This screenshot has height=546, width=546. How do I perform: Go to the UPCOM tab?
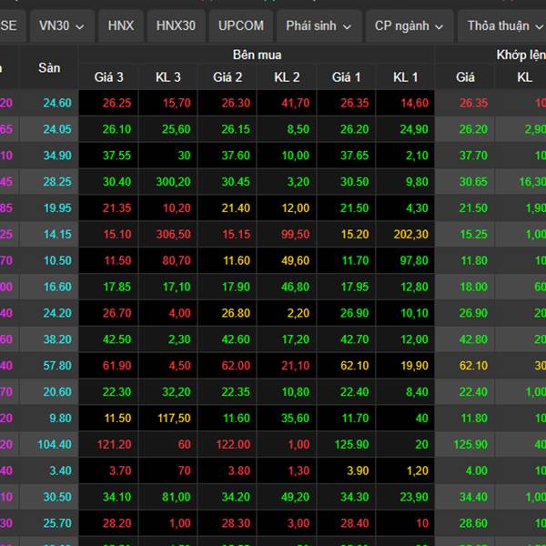pos(241,25)
